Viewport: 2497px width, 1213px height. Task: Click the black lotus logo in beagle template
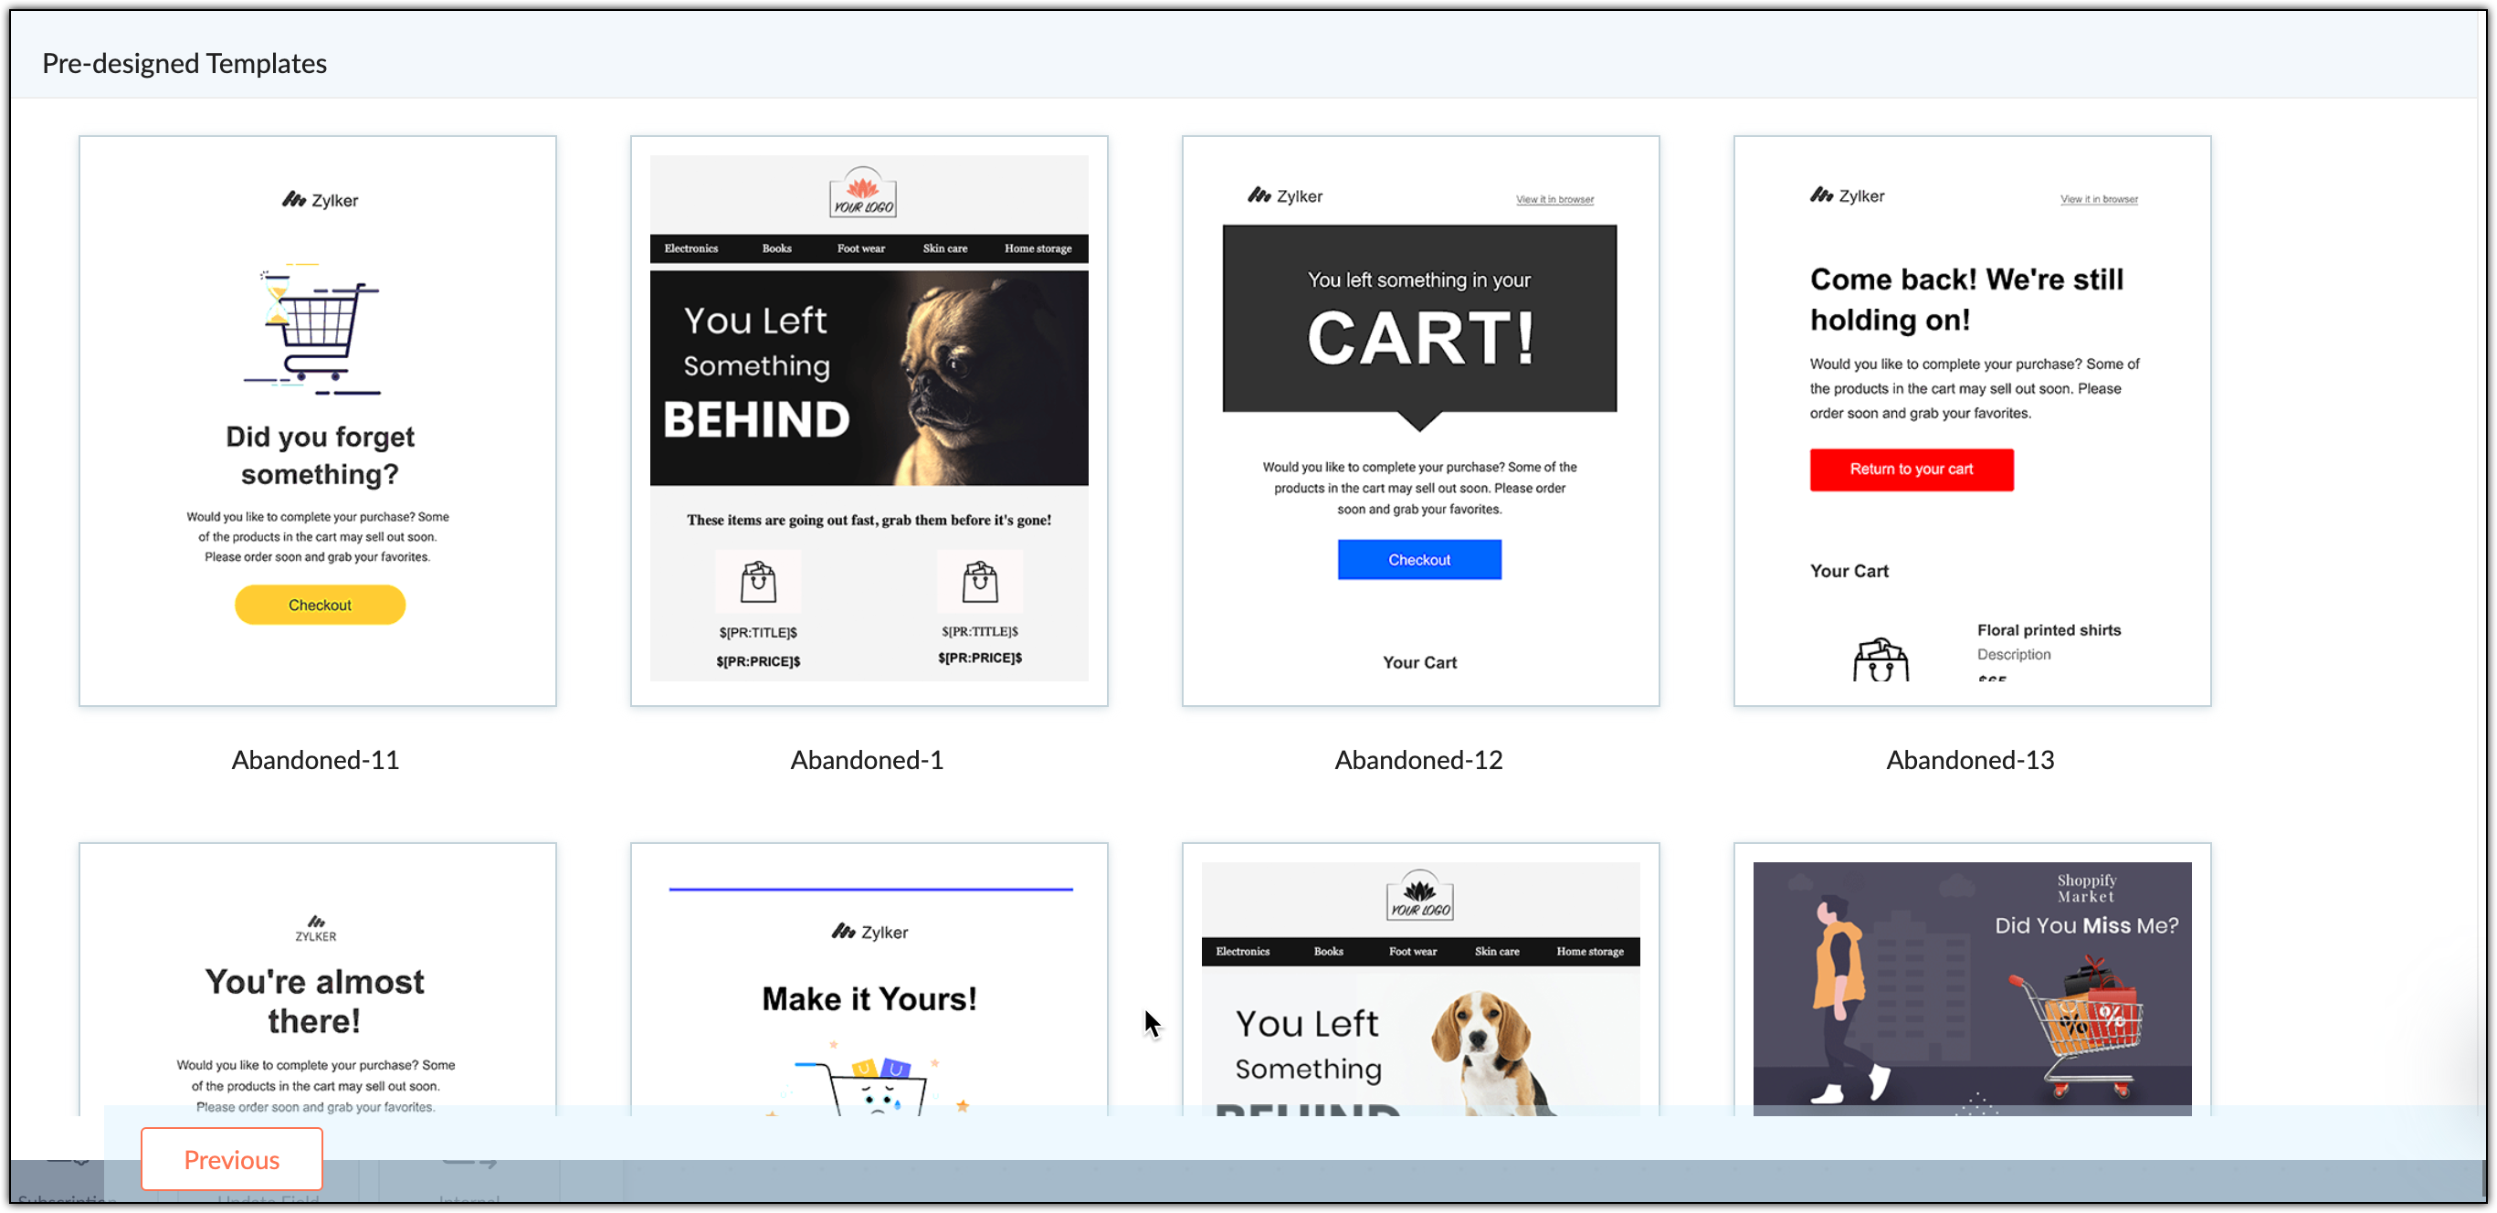coord(1419,895)
